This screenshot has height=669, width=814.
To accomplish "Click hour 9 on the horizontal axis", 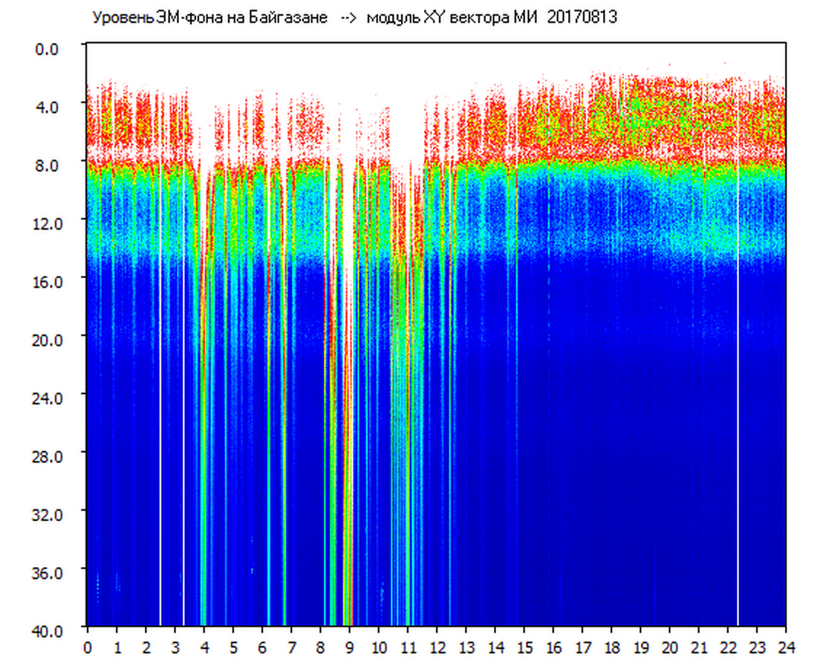I will [350, 647].
